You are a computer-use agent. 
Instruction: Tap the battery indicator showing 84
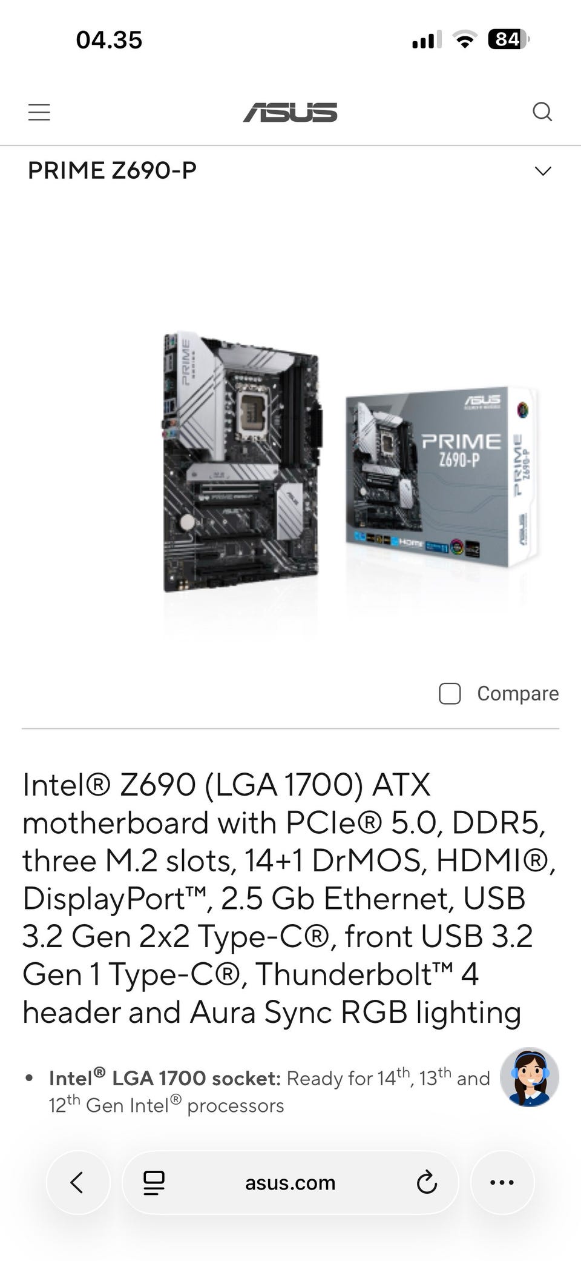pyautogui.click(x=508, y=39)
